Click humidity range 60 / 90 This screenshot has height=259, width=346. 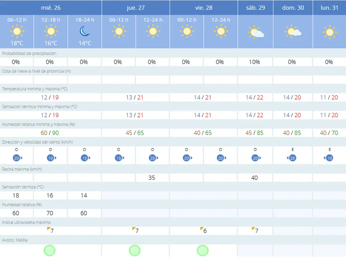pyautogui.click(x=50, y=133)
